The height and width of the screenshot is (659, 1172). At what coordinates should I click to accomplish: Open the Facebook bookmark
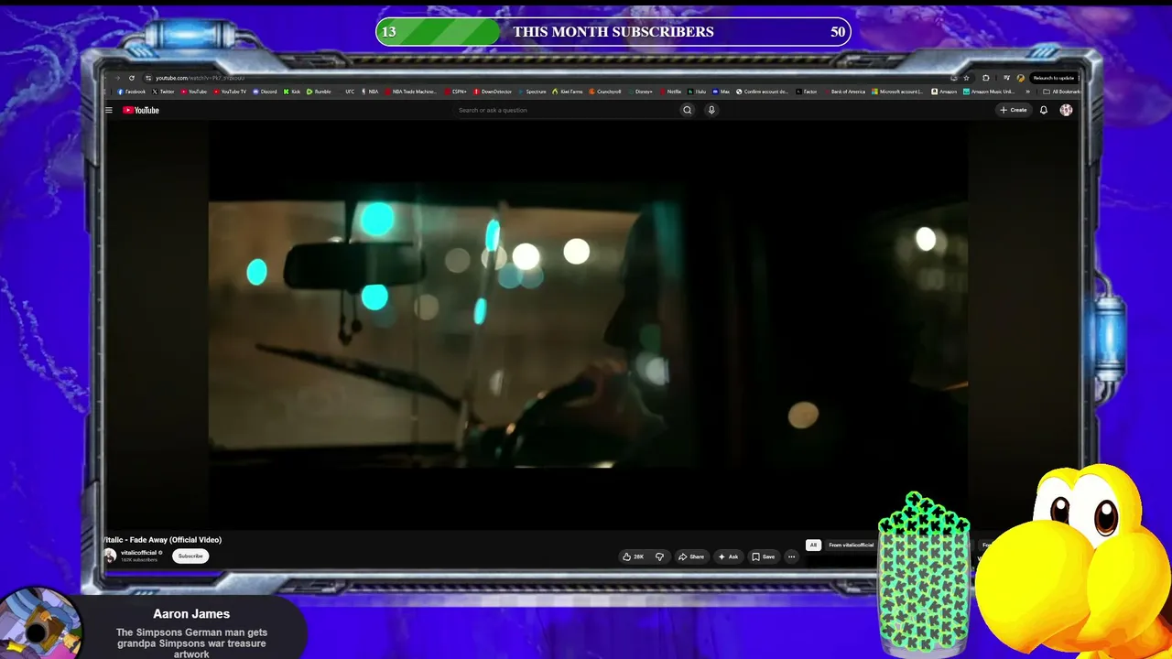coord(132,92)
